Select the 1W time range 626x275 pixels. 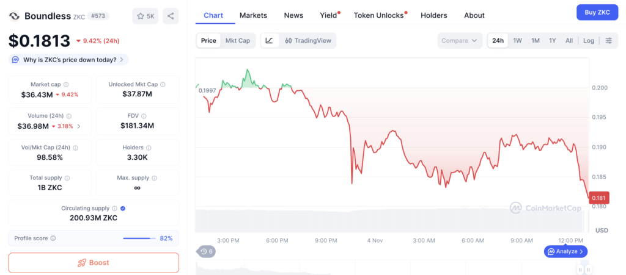[517, 41]
